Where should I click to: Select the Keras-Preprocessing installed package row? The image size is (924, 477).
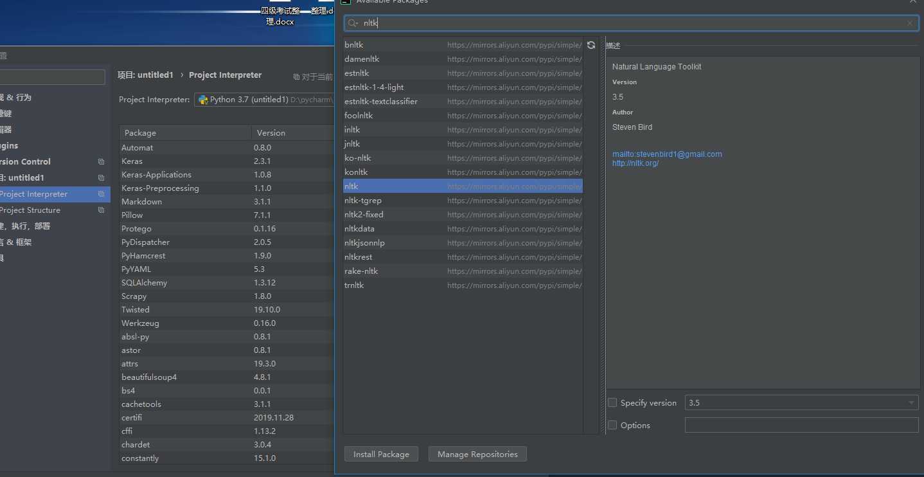tap(227, 188)
